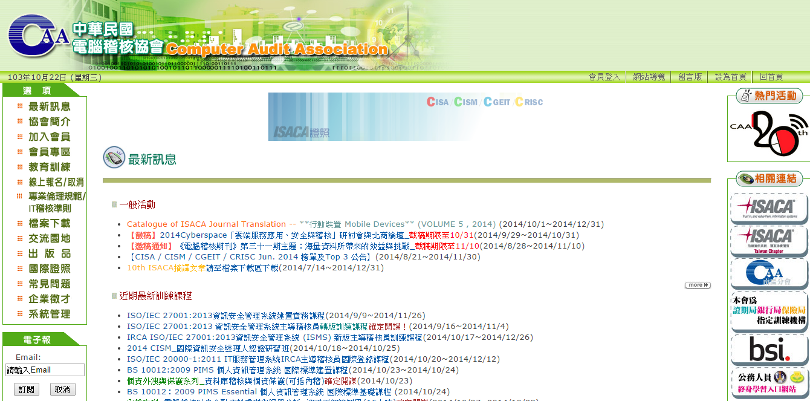The width and height of the screenshot is (810, 401).
Task: Open 網站導覽 site map link
Action: tap(649, 77)
